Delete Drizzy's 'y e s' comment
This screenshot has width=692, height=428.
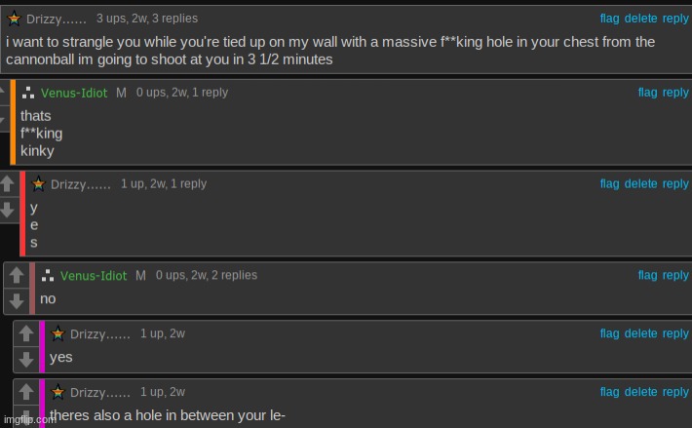(640, 183)
